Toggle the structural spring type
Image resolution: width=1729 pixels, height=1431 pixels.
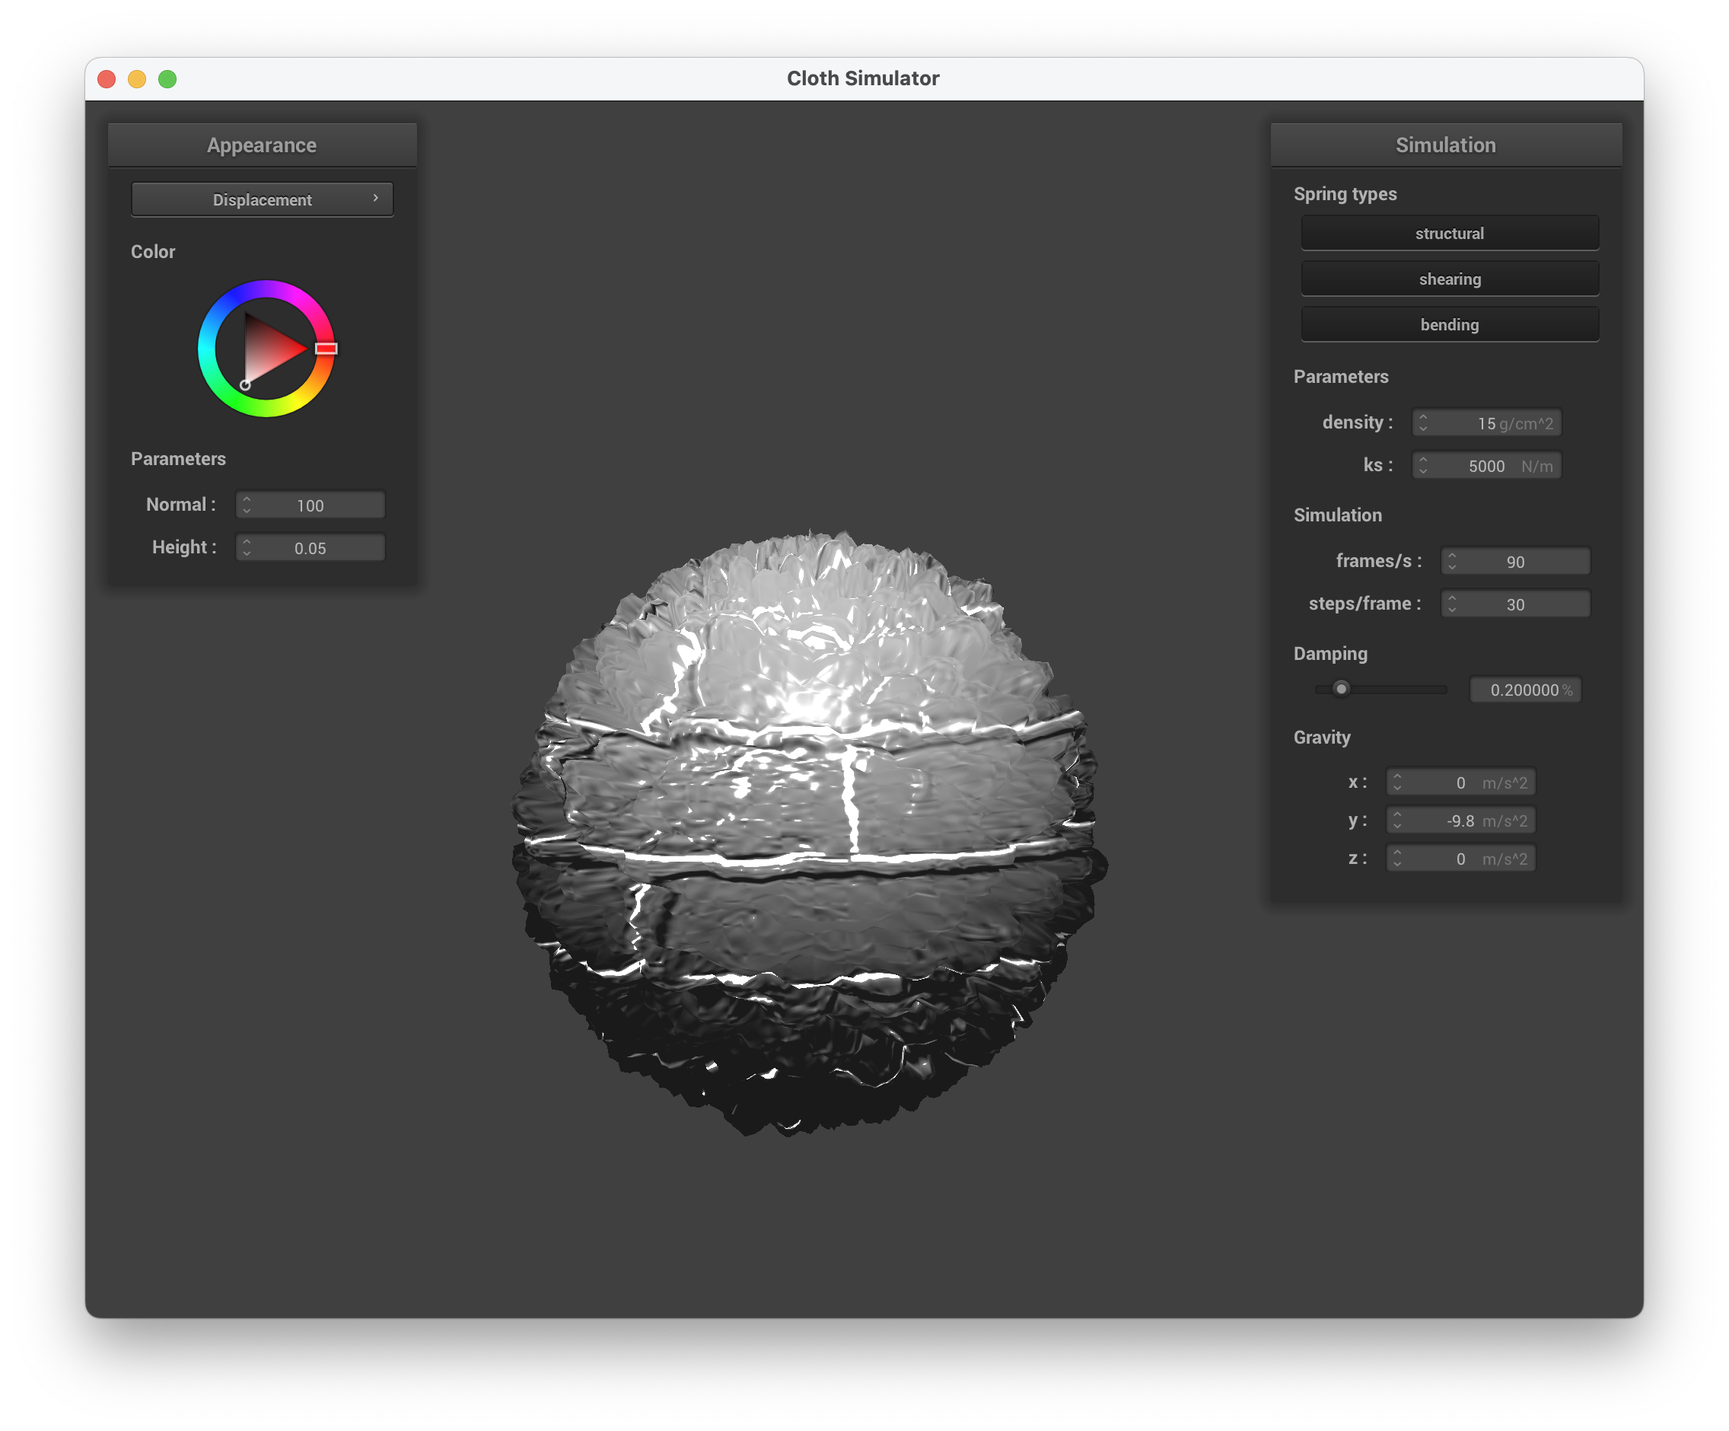coord(1449,233)
